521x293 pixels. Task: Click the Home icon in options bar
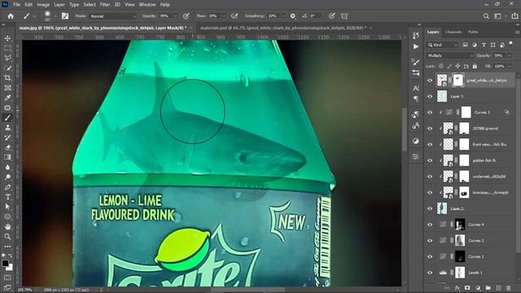(x=11, y=16)
